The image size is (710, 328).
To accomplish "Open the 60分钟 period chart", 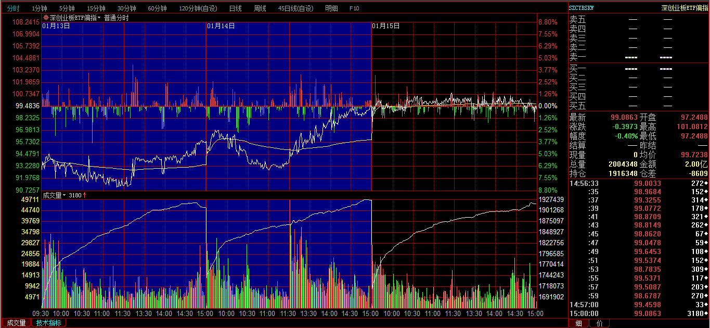I will [x=157, y=8].
